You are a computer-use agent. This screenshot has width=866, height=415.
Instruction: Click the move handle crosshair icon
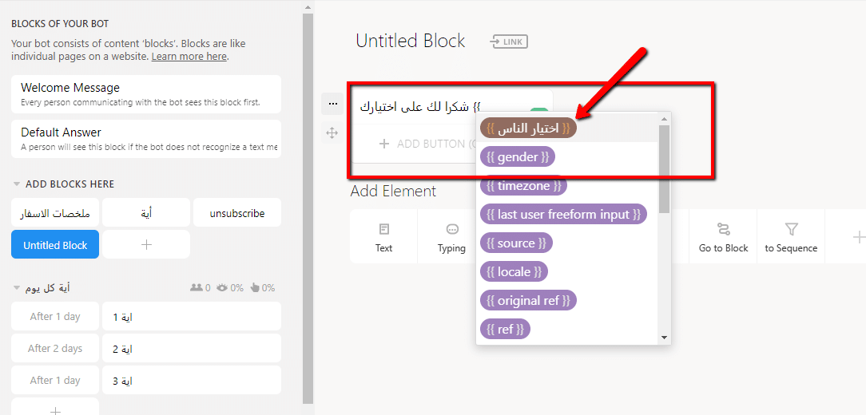pyautogui.click(x=332, y=133)
